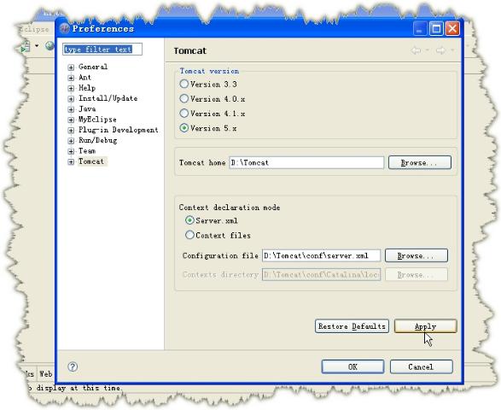Image resolution: width=501 pixels, height=410 pixels.
Task: Expand the Run/Debug tree node
Action: pos(71,141)
